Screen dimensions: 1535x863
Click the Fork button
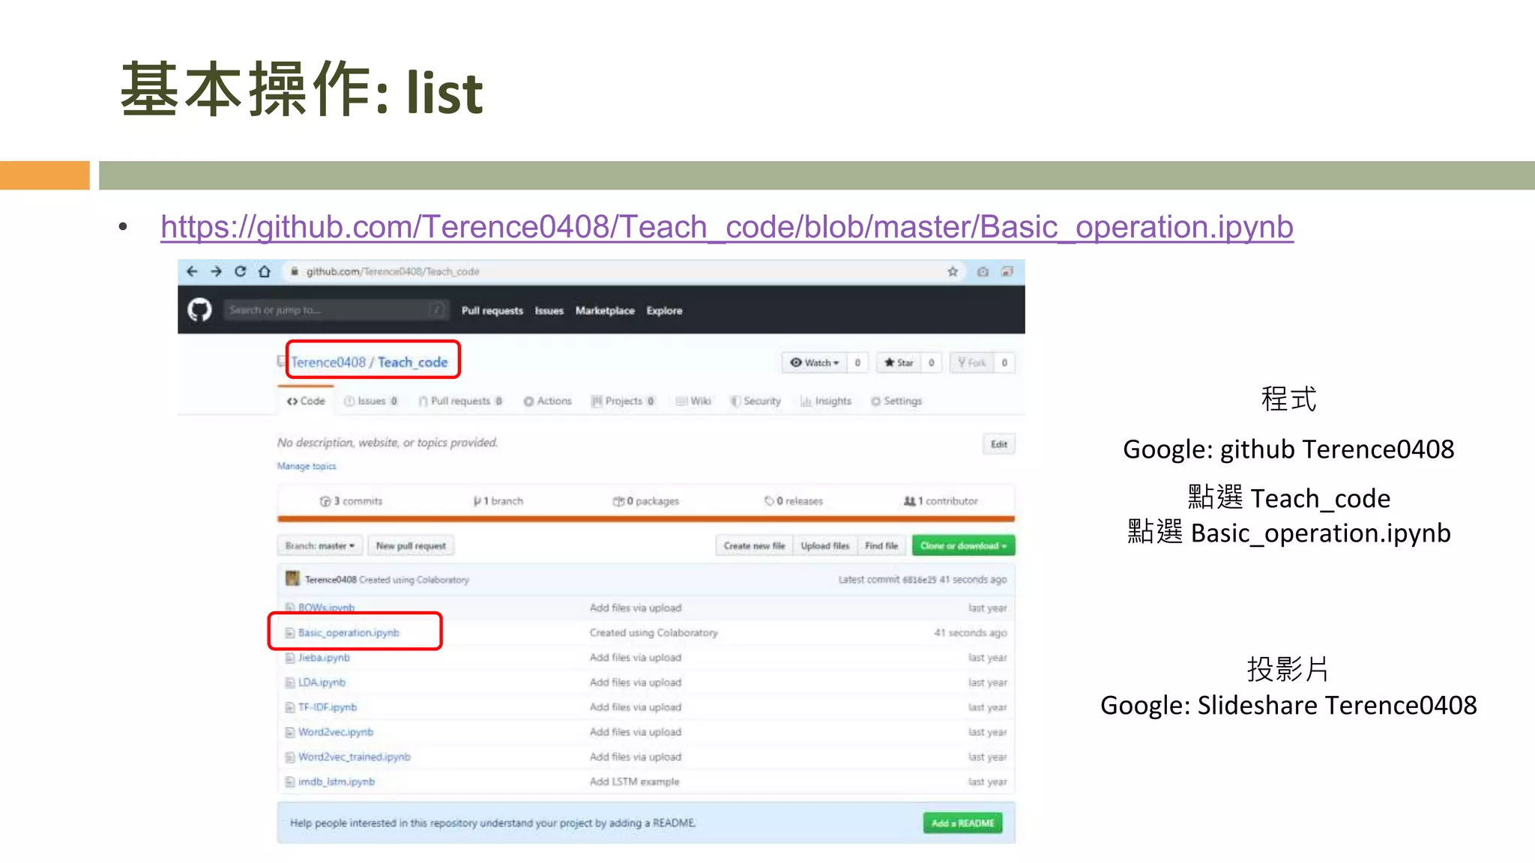[x=971, y=363]
